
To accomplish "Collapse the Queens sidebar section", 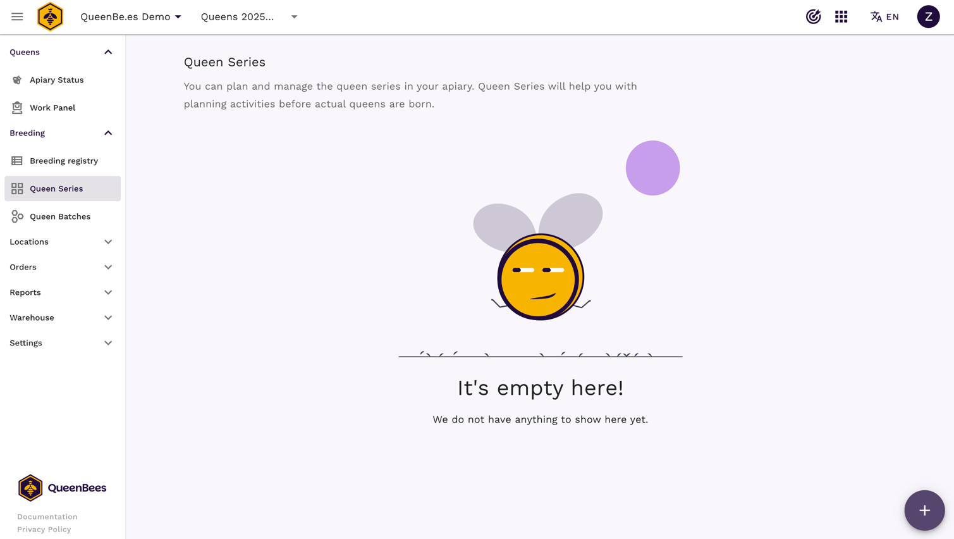I will pos(108,53).
